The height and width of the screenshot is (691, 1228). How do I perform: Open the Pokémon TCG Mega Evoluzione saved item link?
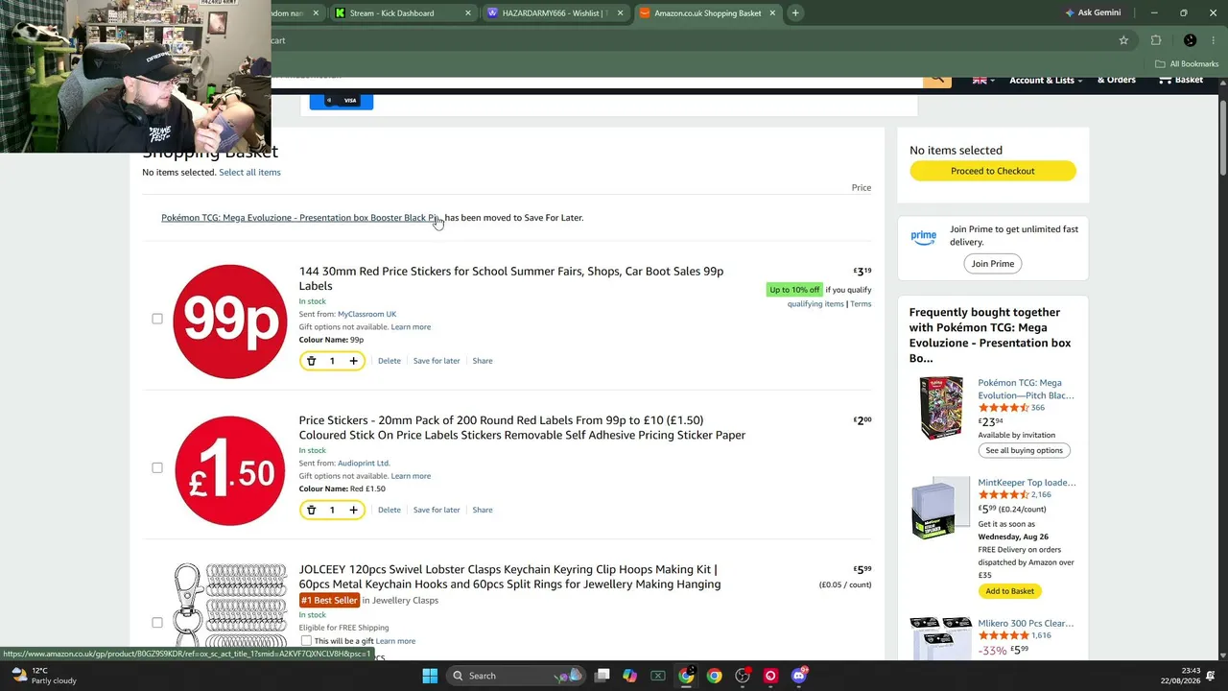click(300, 218)
